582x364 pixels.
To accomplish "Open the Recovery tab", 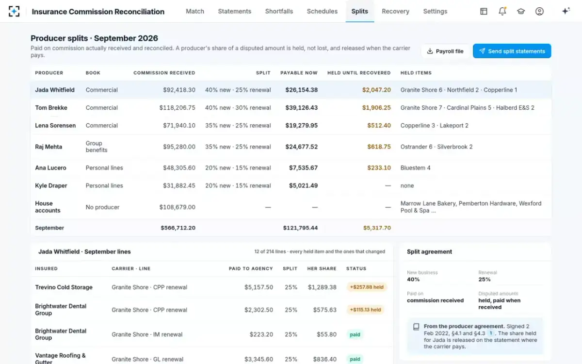I will click(x=395, y=11).
